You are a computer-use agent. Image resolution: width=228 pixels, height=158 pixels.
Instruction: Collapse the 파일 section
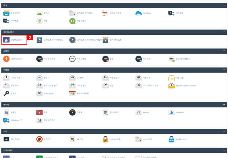tap(224, 5)
